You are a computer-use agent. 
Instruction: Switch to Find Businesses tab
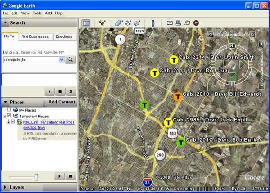tap(36, 36)
